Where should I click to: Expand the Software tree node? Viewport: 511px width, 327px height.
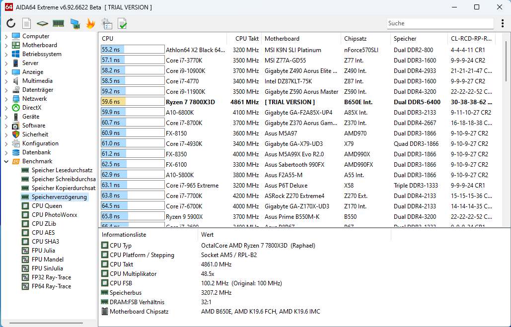tap(6, 126)
